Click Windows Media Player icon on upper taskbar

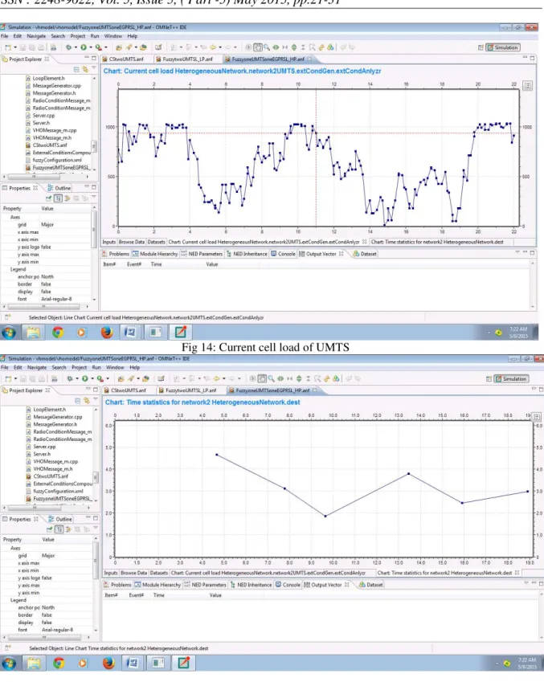pos(81,333)
